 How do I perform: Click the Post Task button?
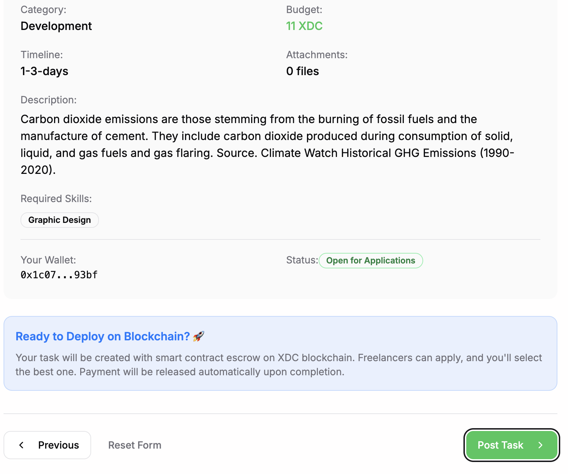pos(511,445)
